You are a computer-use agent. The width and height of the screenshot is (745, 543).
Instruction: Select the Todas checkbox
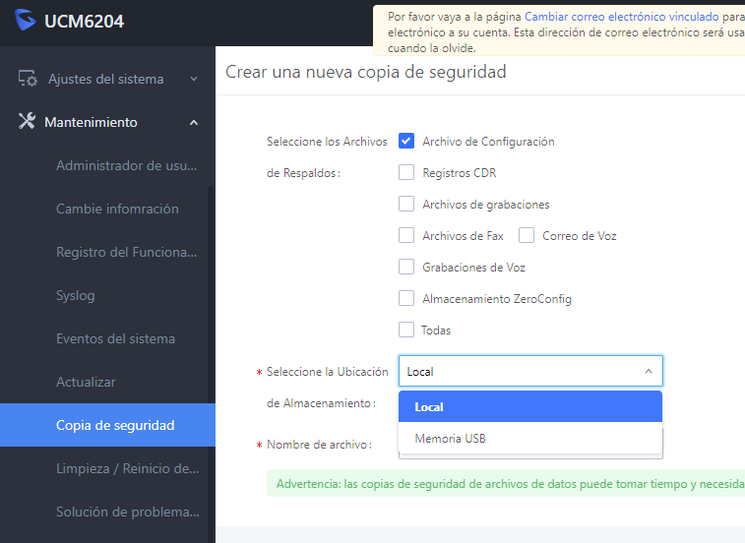(x=406, y=330)
